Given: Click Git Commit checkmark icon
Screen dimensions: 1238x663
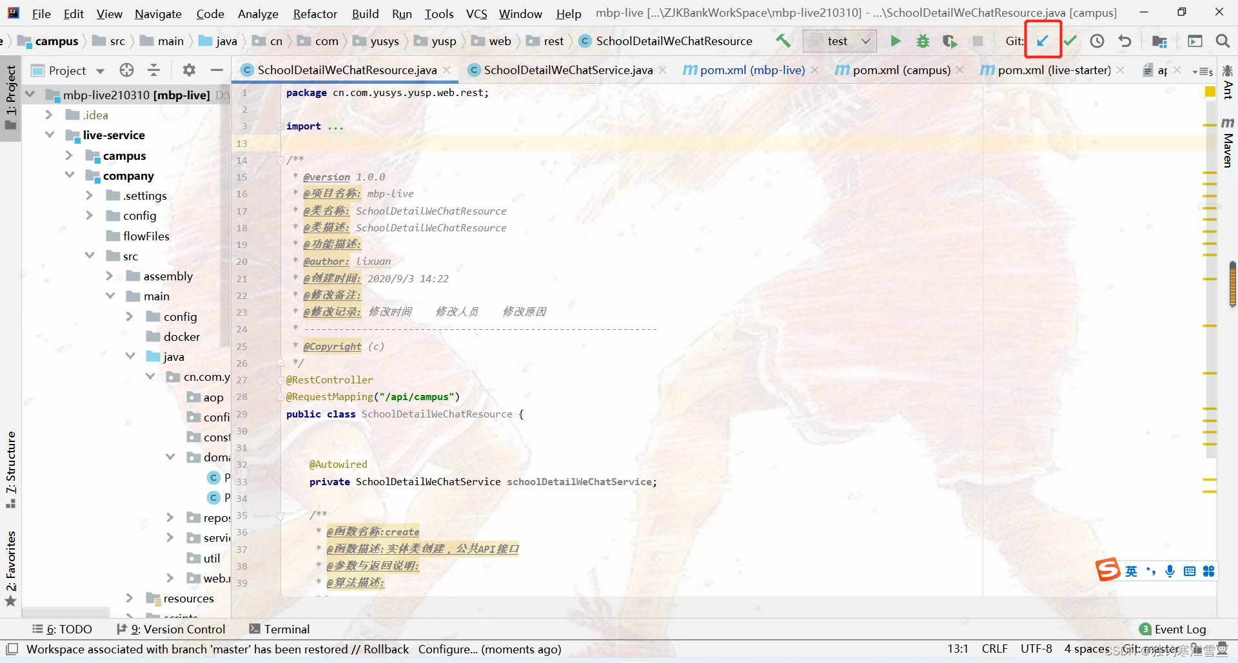Looking at the screenshot, I should click(x=1070, y=41).
